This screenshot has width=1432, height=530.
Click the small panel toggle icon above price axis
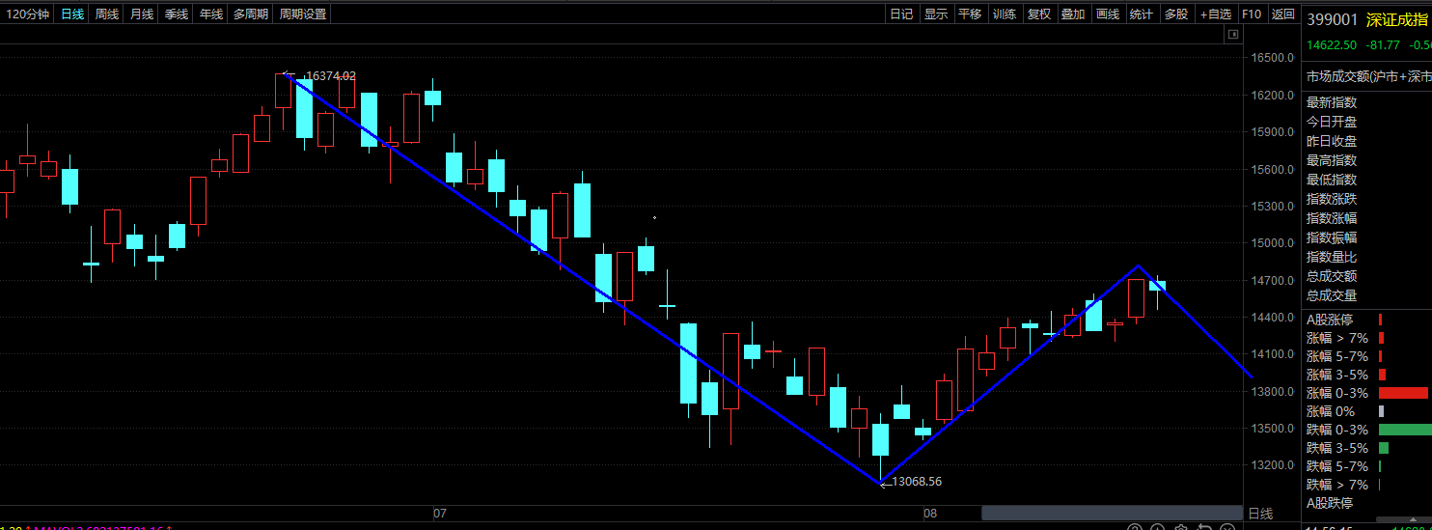click(x=1232, y=34)
